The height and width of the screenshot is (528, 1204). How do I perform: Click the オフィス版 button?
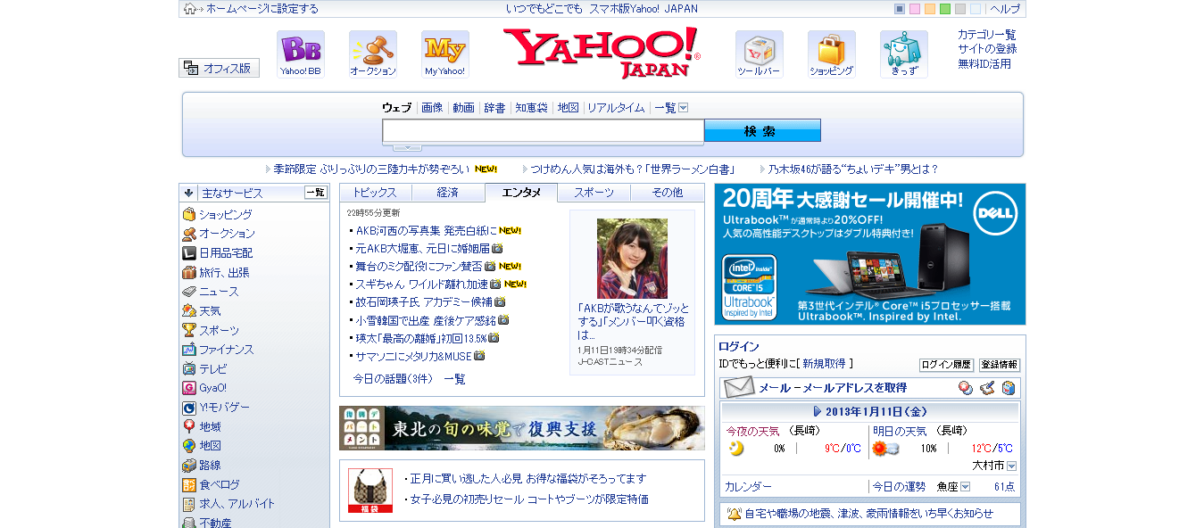[x=220, y=68]
